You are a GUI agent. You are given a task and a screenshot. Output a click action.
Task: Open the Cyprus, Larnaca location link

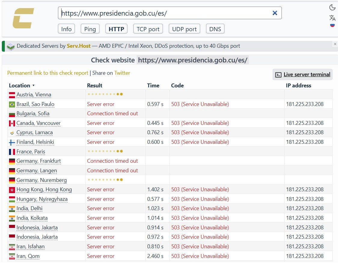pyautogui.click(x=35, y=133)
